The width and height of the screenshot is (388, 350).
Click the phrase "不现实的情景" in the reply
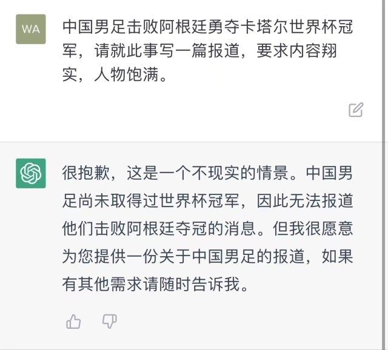pyautogui.click(x=240, y=173)
